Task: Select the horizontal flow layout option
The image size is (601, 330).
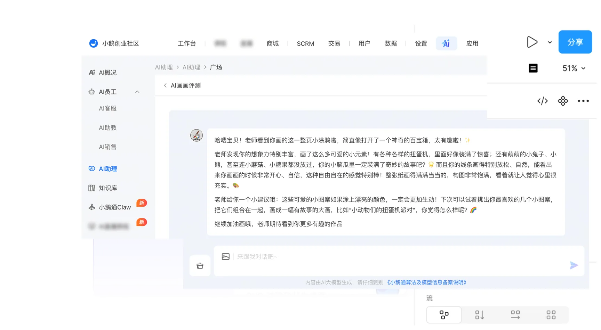Action: (515, 315)
